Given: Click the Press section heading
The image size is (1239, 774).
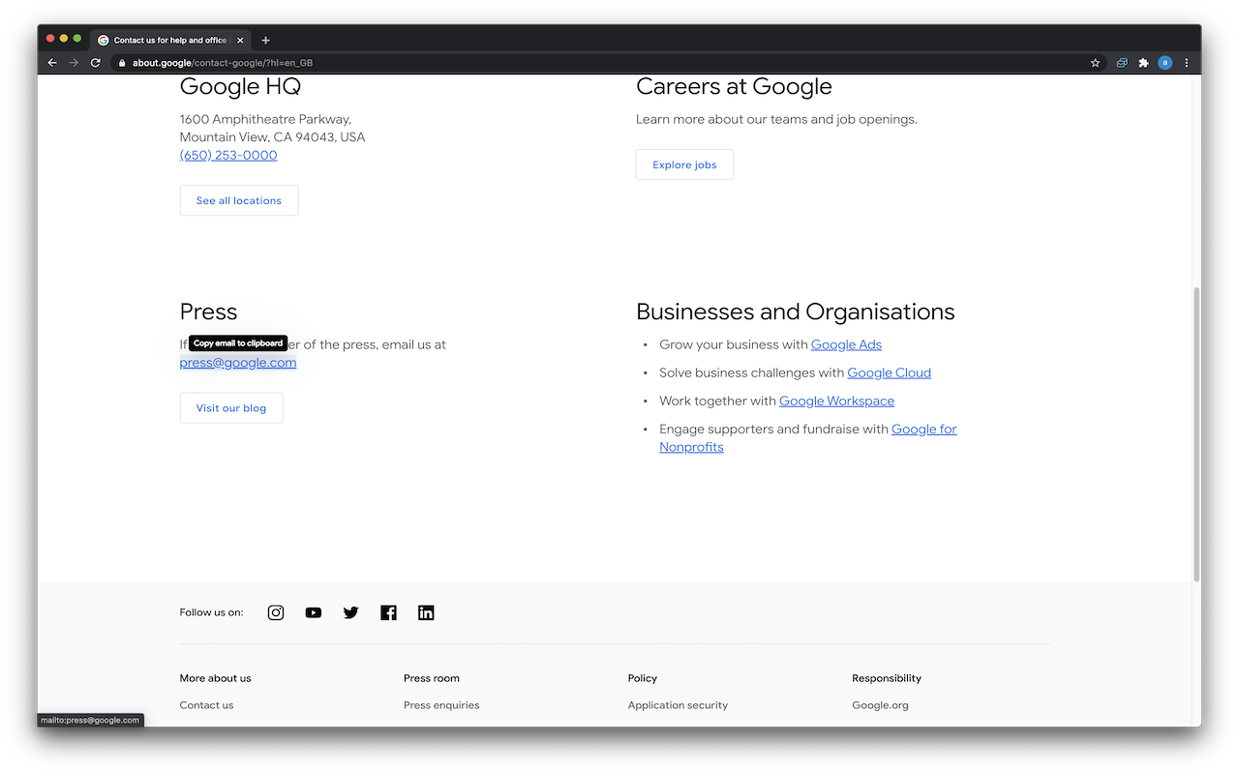Looking at the screenshot, I should pos(208,312).
